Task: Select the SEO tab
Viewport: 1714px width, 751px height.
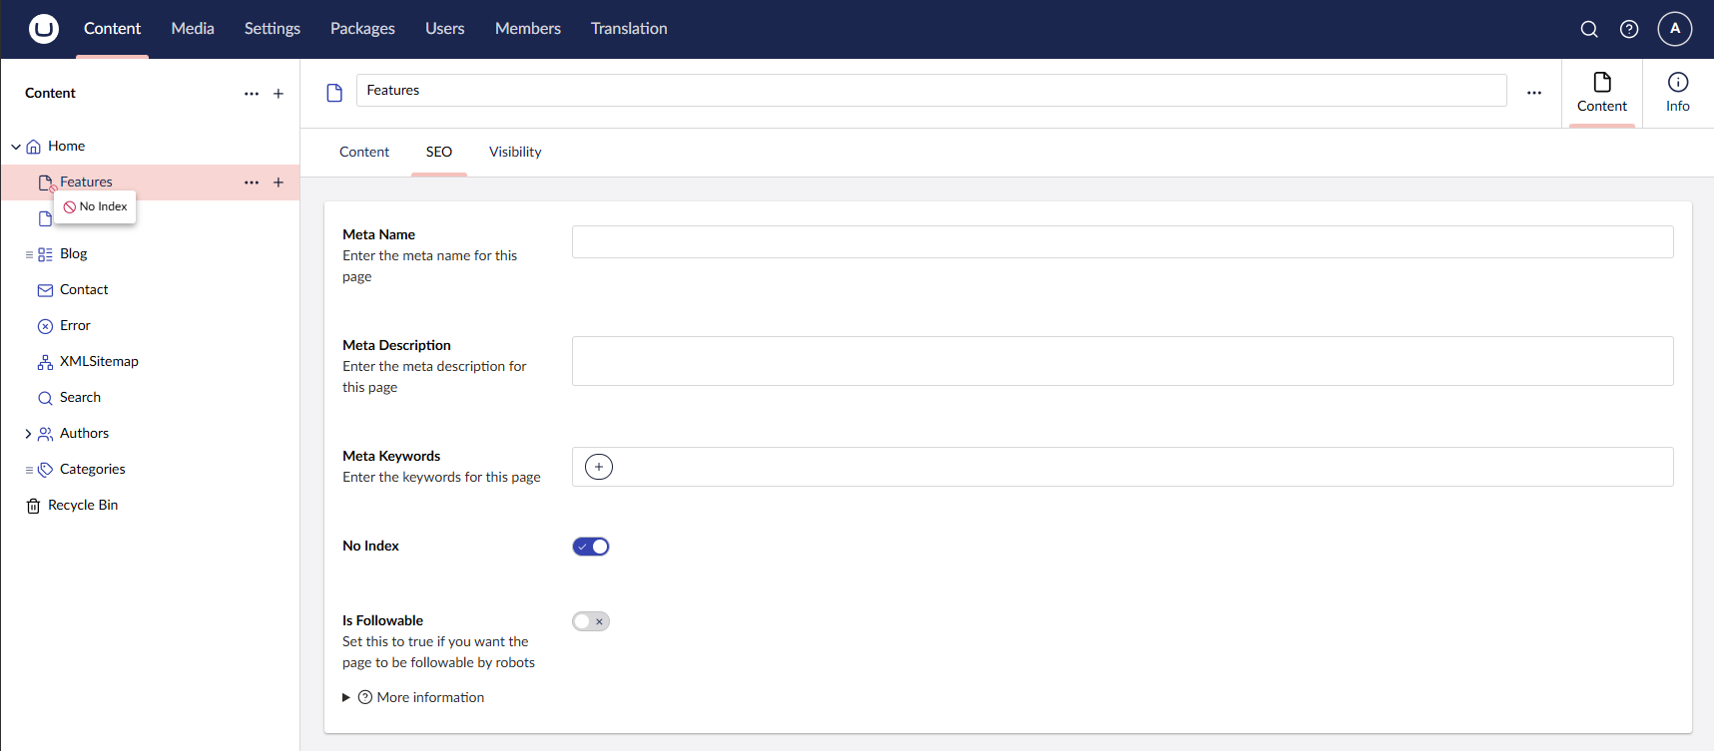Action: (x=439, y=153)
